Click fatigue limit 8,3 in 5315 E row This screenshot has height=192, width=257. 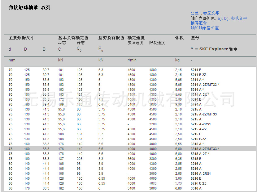[x=101, y=159]
